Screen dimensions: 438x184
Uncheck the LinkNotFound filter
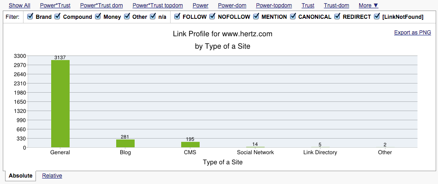tap(377, 17)
